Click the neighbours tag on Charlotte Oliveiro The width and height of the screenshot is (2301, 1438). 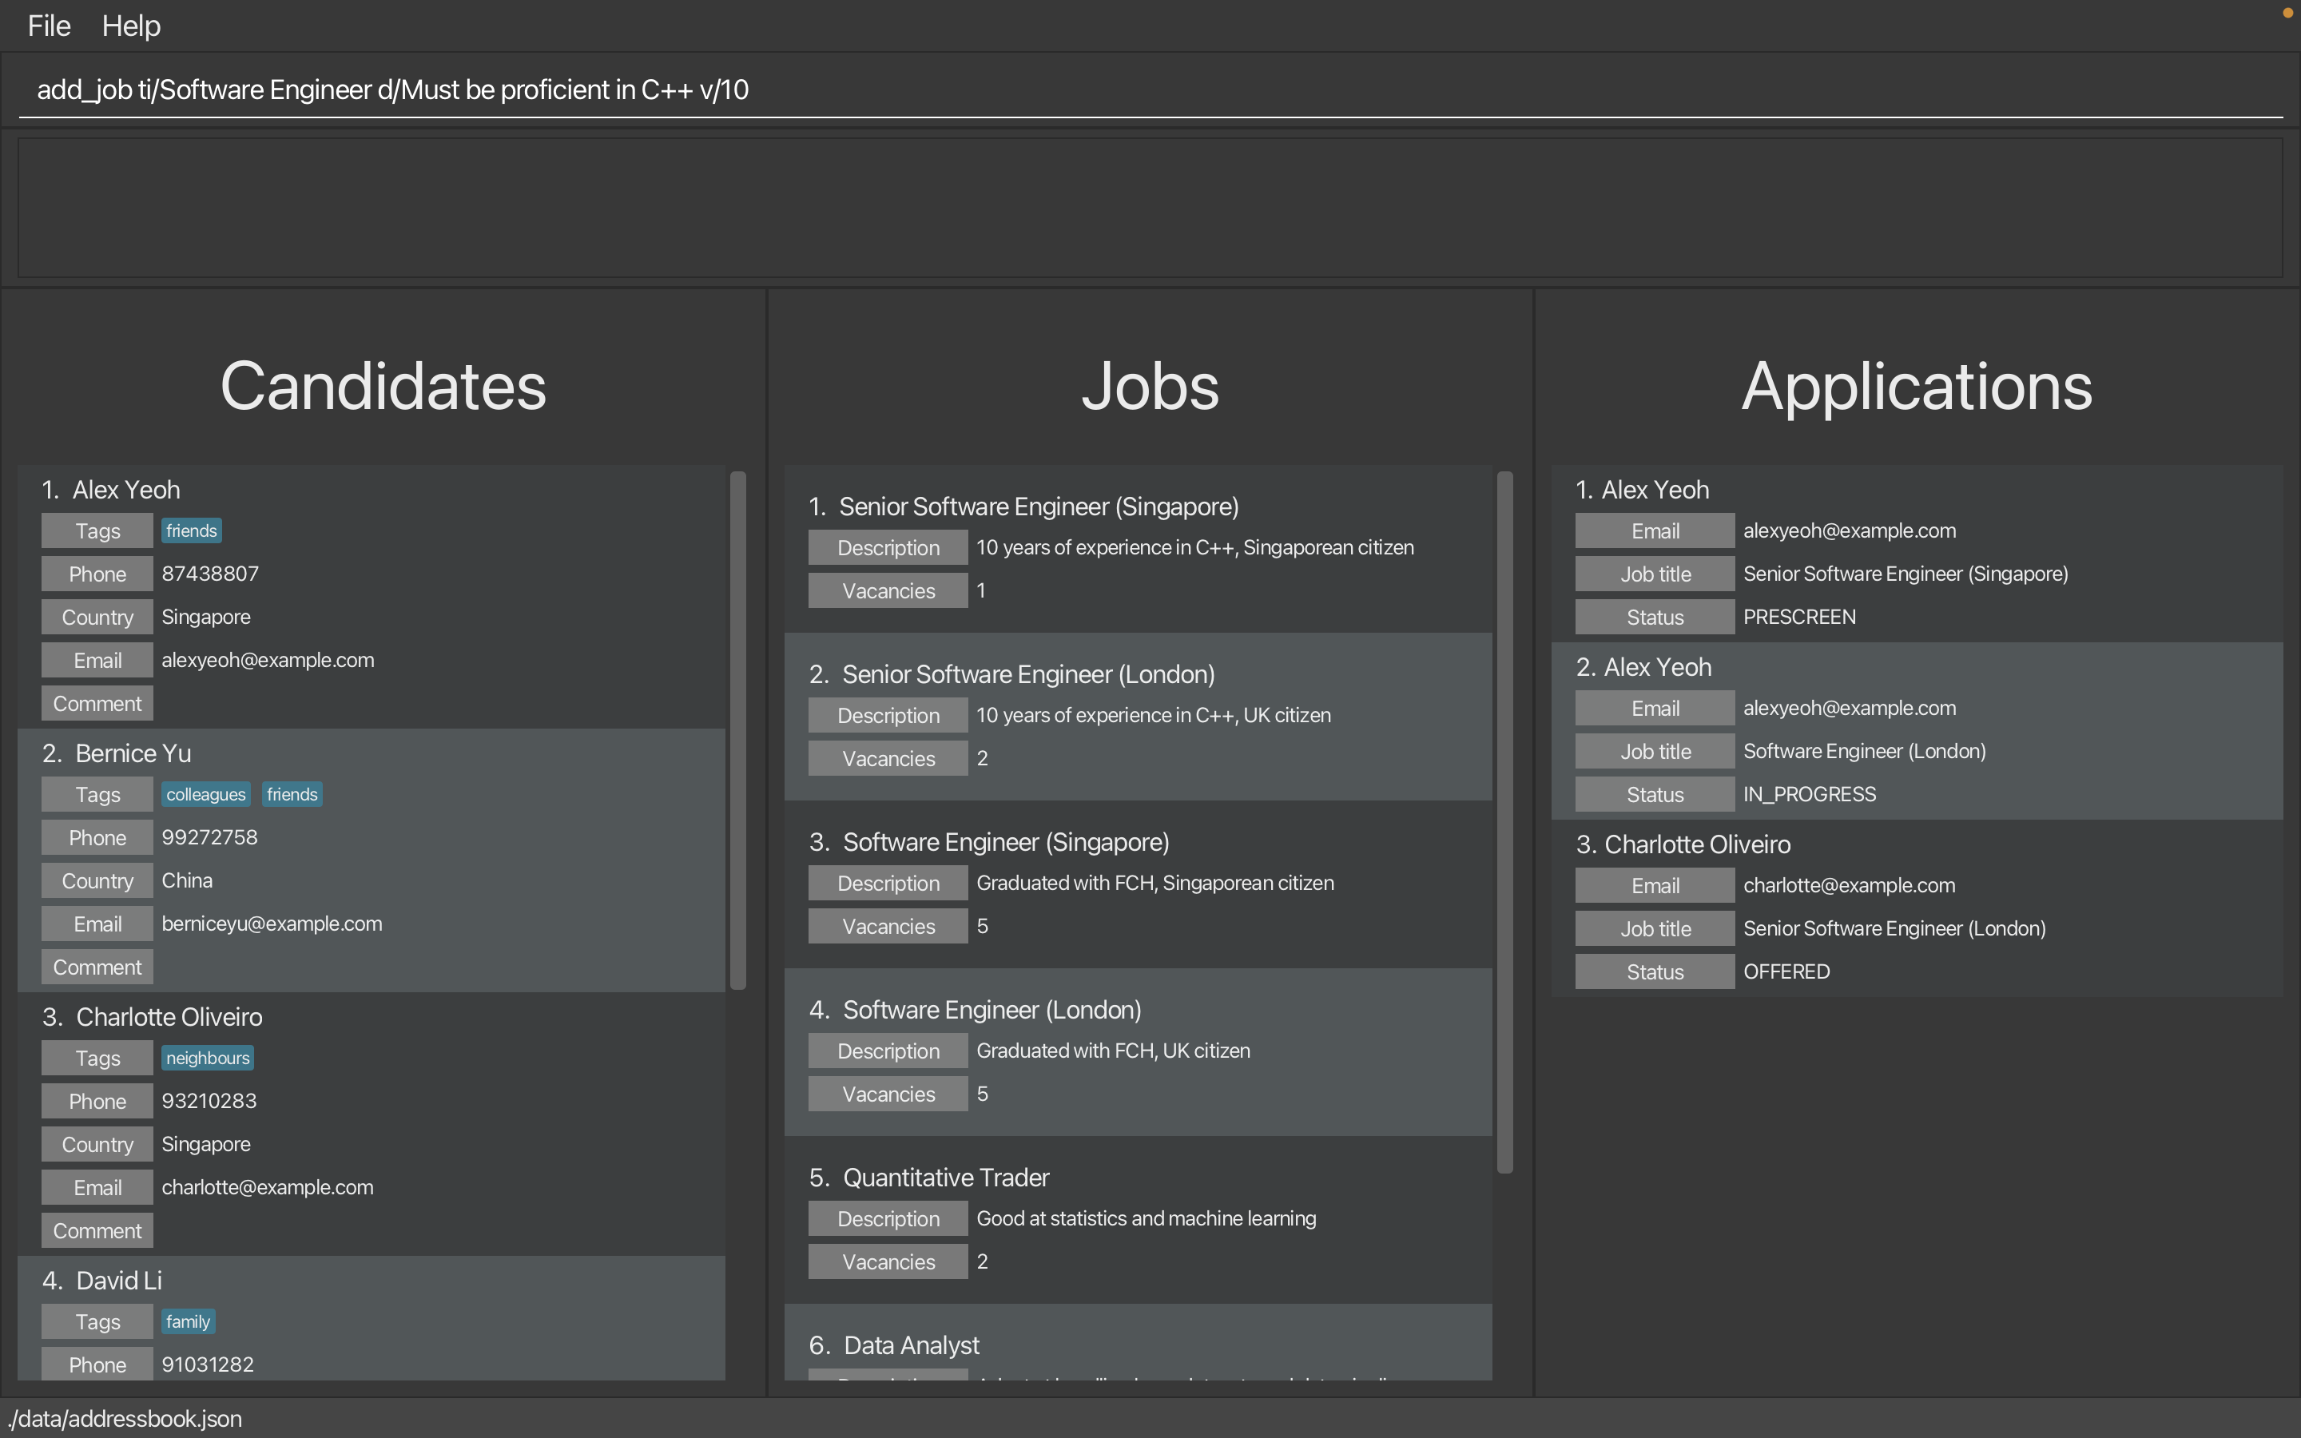point(207,1059)
